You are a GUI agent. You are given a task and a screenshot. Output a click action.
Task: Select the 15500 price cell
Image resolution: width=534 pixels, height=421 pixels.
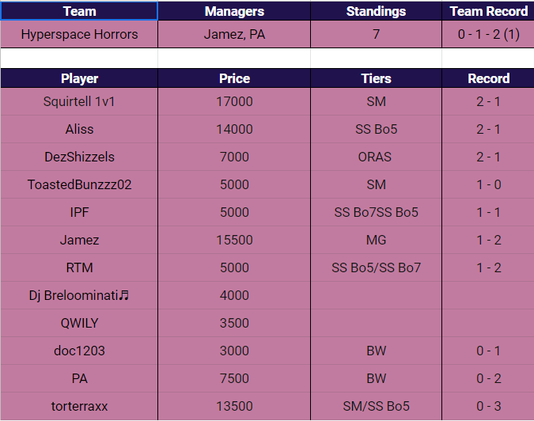234,240
